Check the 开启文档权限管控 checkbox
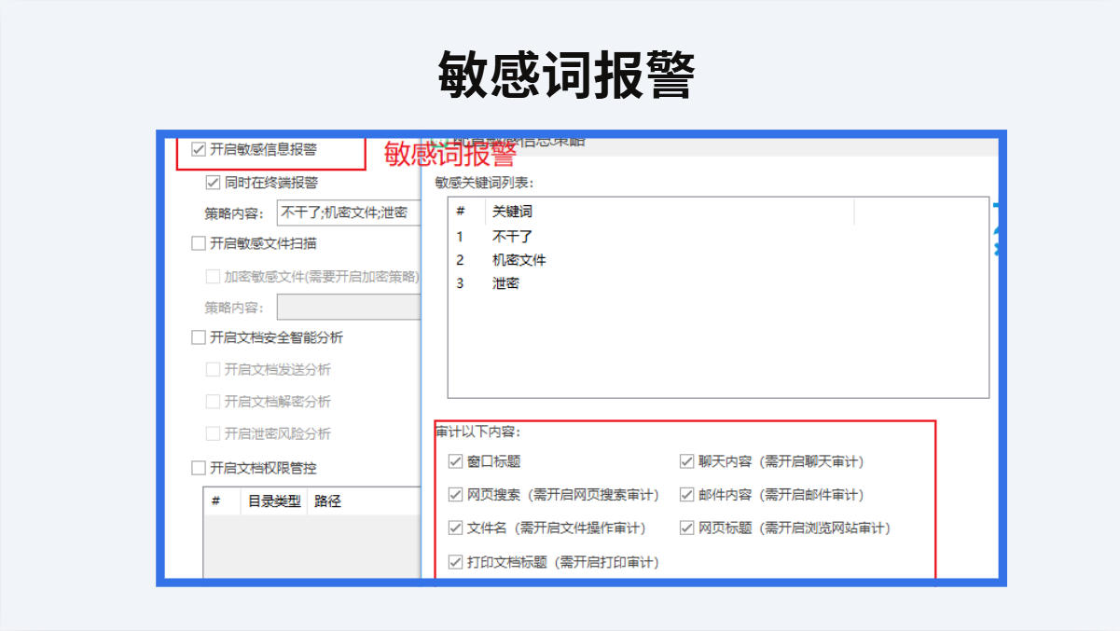Screen dimensions: 1120x631 [x=198, y=468]
